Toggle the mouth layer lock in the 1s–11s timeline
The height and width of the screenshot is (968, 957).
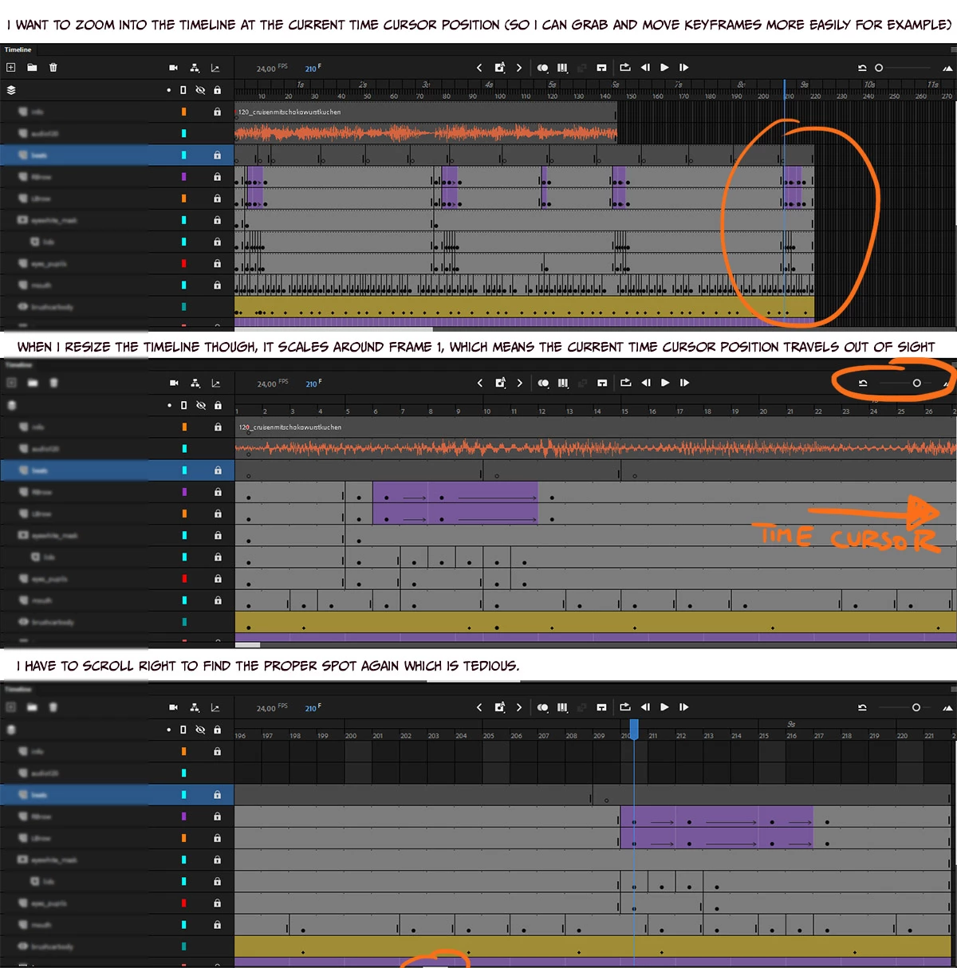pyautogui.click(x=217, y=285)
